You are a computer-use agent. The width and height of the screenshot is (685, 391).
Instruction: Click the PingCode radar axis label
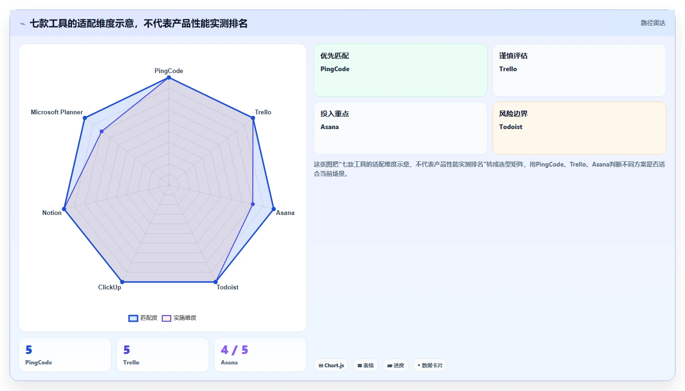tap(169, 71)
